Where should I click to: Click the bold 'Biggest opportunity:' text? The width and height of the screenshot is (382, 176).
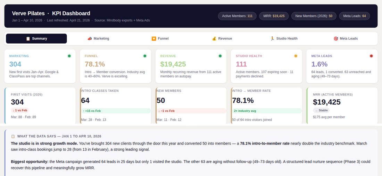pyautogui.click(x=30, y=162)
